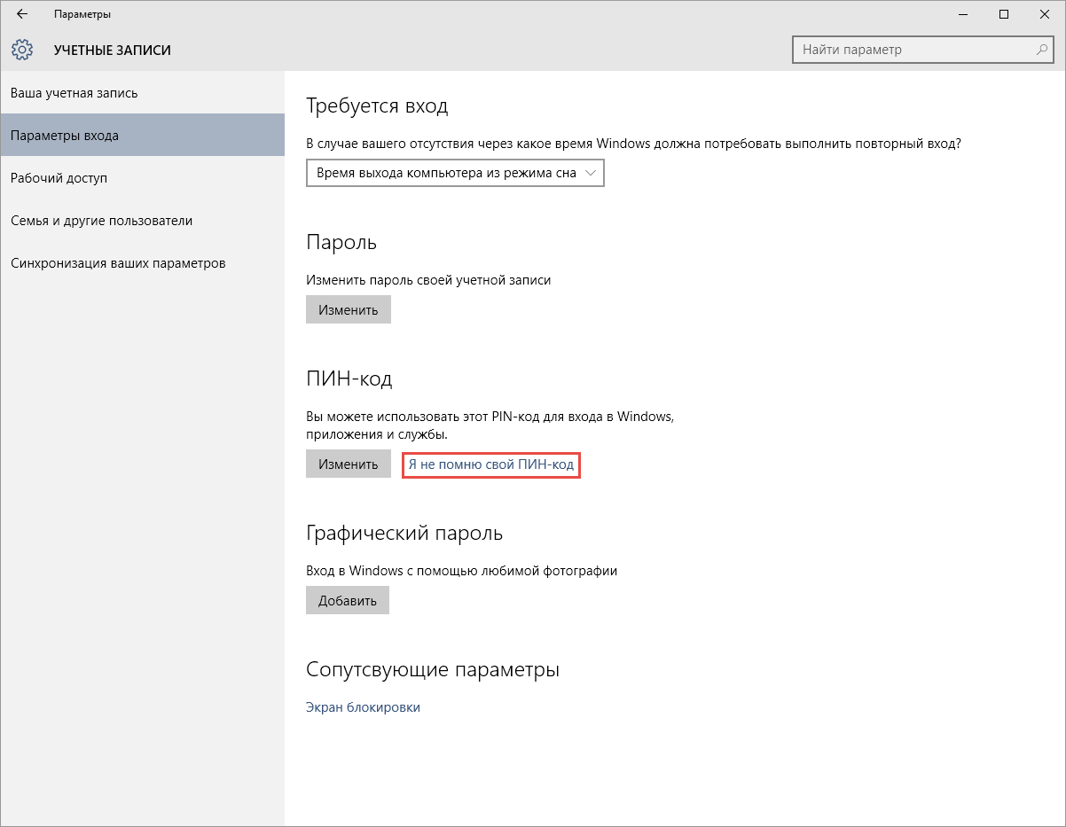Open "Синхронизация ваших параметров"
This screenshot has width=1066, height=827.
coord(142,263)
